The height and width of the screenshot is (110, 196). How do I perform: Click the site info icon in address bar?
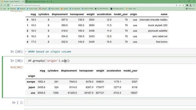[12, 5]
